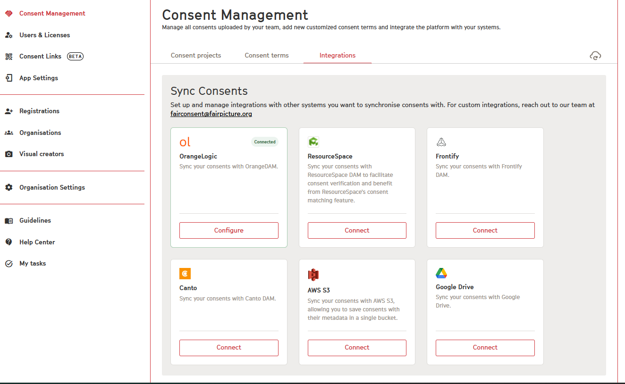Screen dimensions: 625x384
Task: Click the OrangeLogic card title
Action: (x=198, y=157)
